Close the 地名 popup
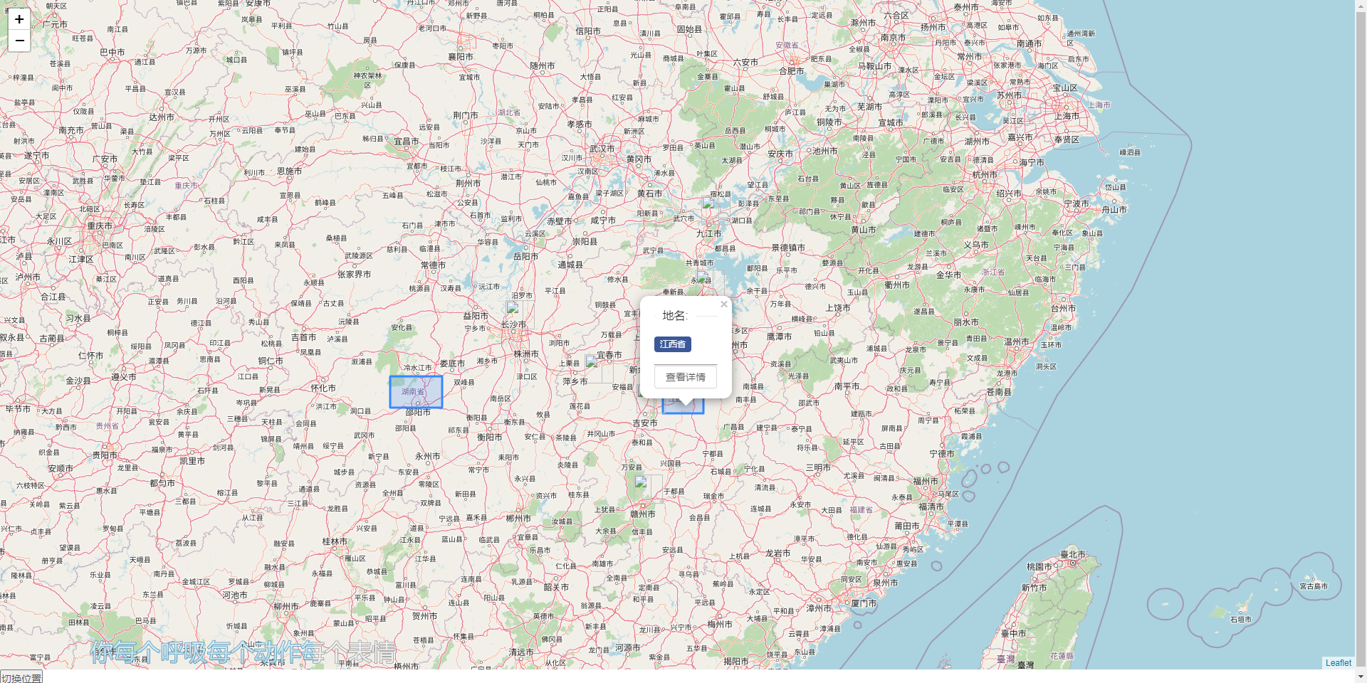Viewport: 1367px width, 683px height. [724, 304]
